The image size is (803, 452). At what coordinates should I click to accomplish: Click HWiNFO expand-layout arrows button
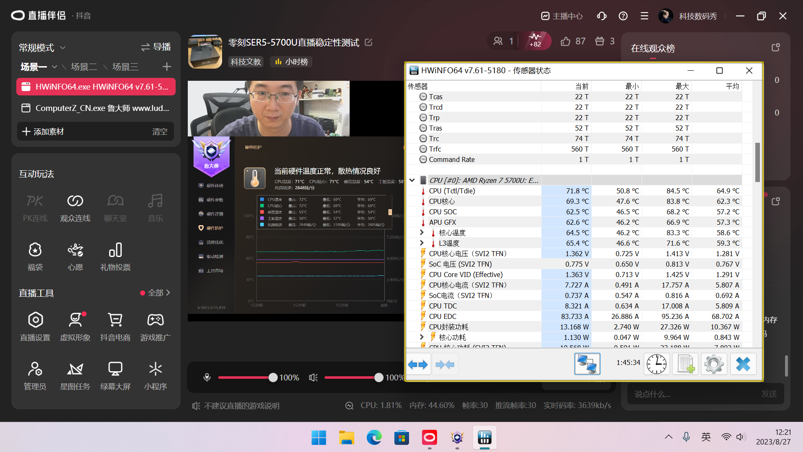pos(418,365)
